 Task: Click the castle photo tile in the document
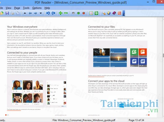(x=101, y=52)
